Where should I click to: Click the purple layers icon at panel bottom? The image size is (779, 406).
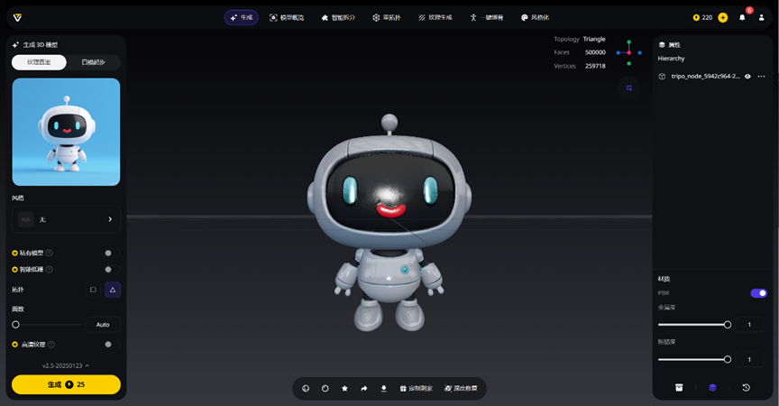click(712, 388)
